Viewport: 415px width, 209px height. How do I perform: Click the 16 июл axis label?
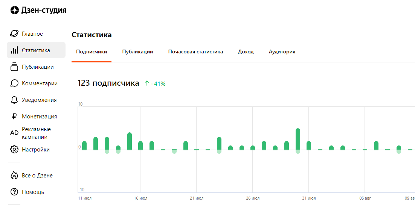click(141, 198)
